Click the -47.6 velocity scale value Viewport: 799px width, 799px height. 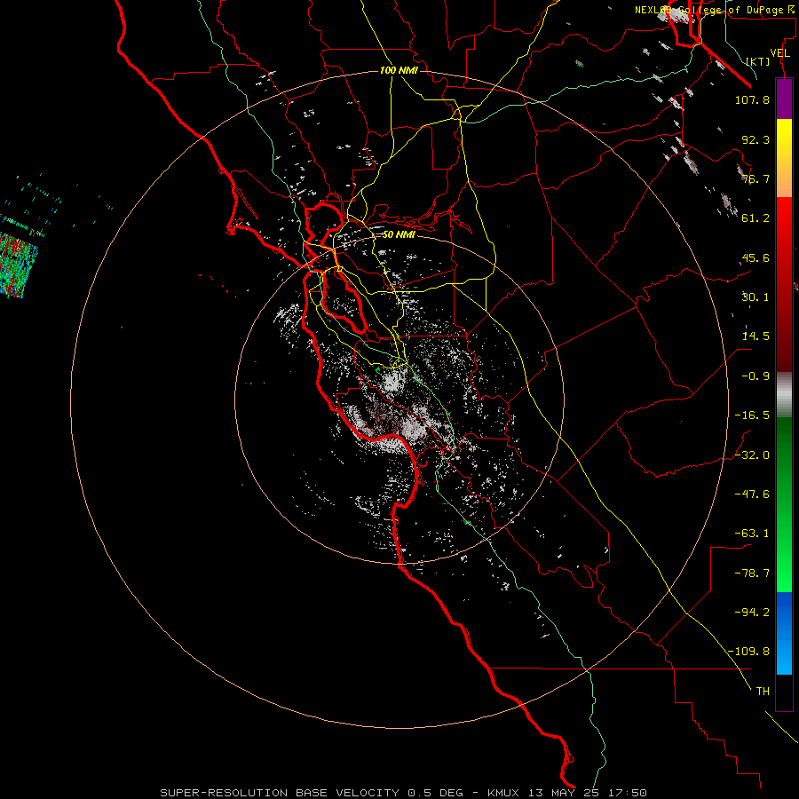click(x=752, y=494)
